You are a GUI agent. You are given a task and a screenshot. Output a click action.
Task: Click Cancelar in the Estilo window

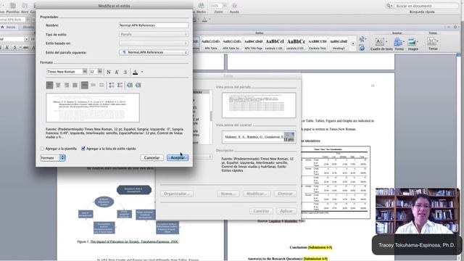point(261,211)
